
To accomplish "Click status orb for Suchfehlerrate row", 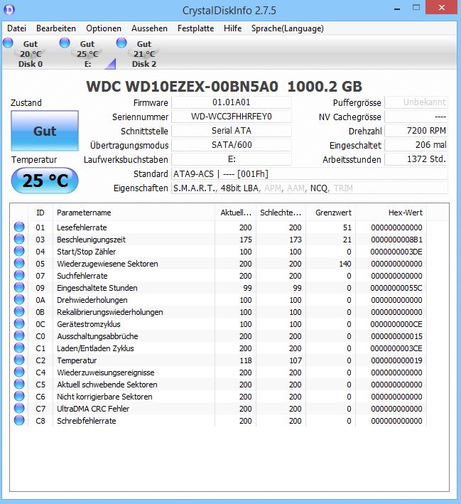I will click(x=19, y=275).
